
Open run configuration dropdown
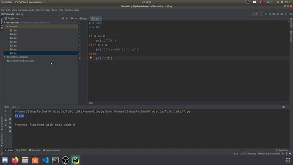(258, 14)
